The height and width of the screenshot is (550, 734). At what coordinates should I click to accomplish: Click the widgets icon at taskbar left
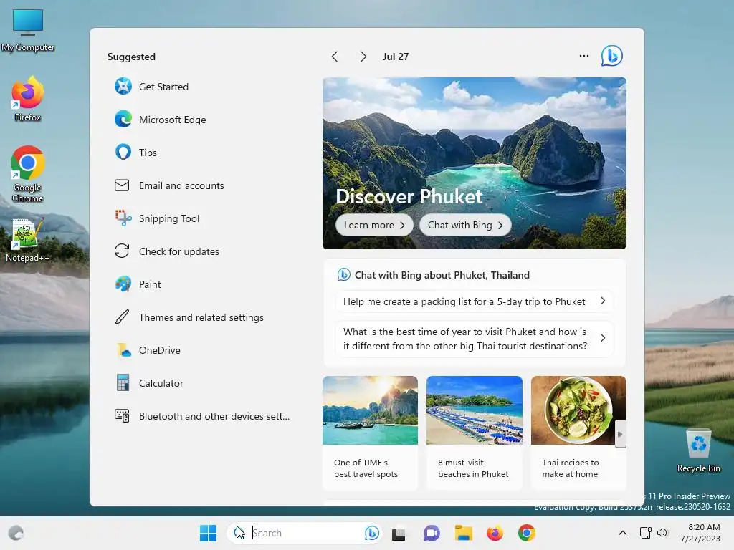[x=16, y=533]
